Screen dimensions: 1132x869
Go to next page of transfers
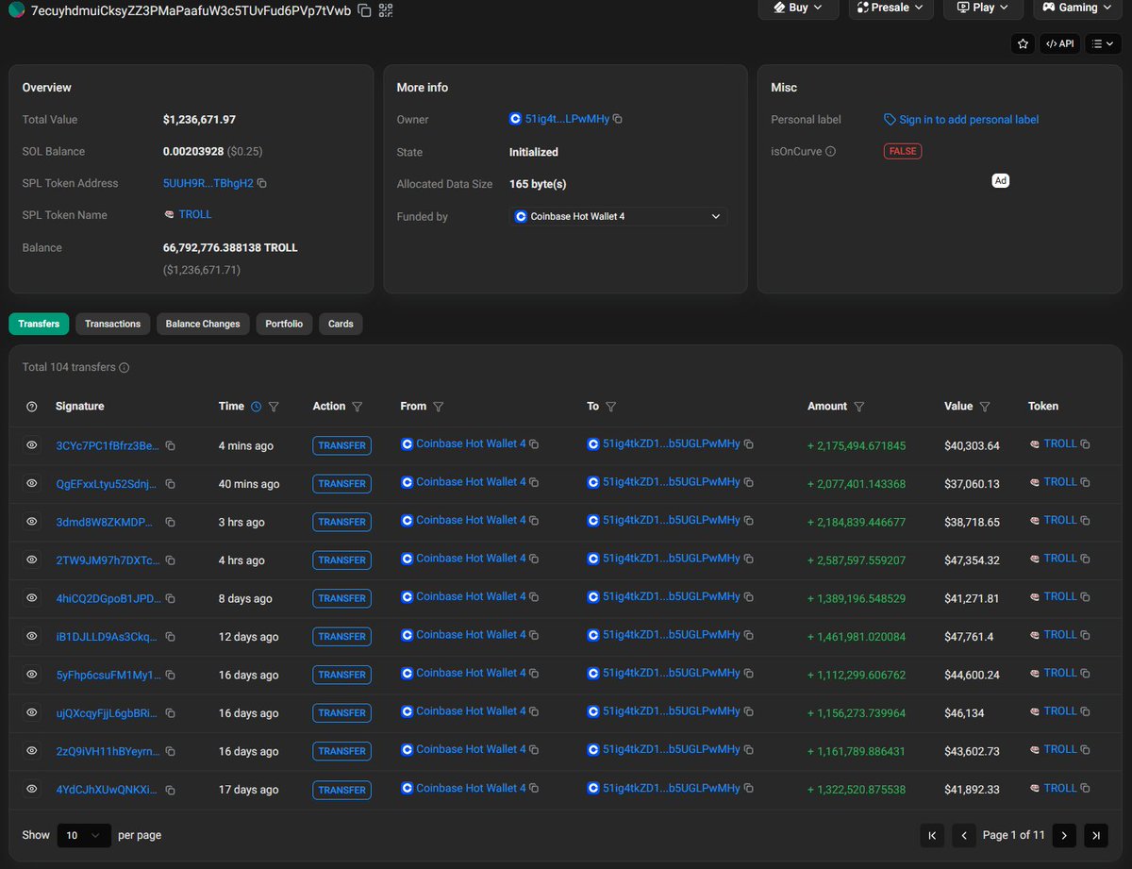(1064, 835)
